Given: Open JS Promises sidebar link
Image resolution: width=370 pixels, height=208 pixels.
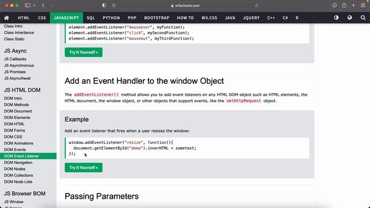Looking at the screenshot, I should (x=14, y=72).
